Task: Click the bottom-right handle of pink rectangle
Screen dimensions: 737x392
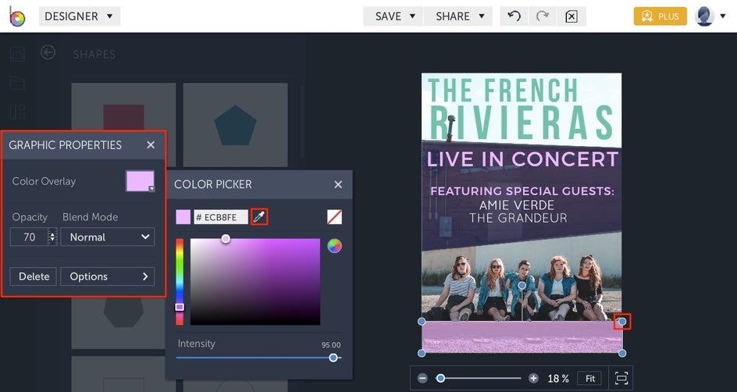Action: point(622,353)
